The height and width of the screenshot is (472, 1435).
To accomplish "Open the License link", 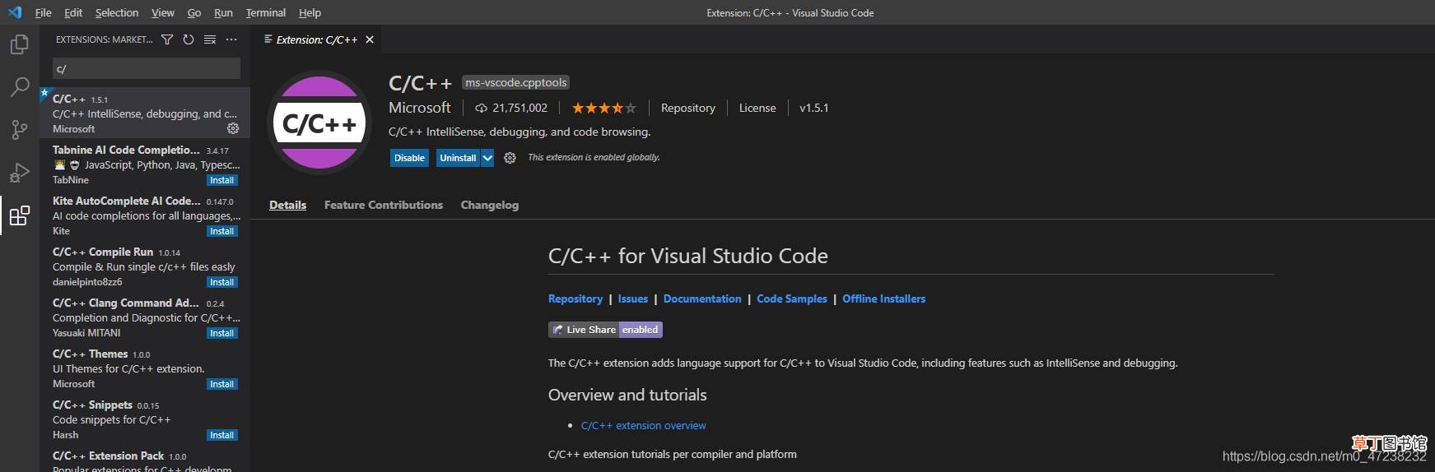I will coord(757,108).
